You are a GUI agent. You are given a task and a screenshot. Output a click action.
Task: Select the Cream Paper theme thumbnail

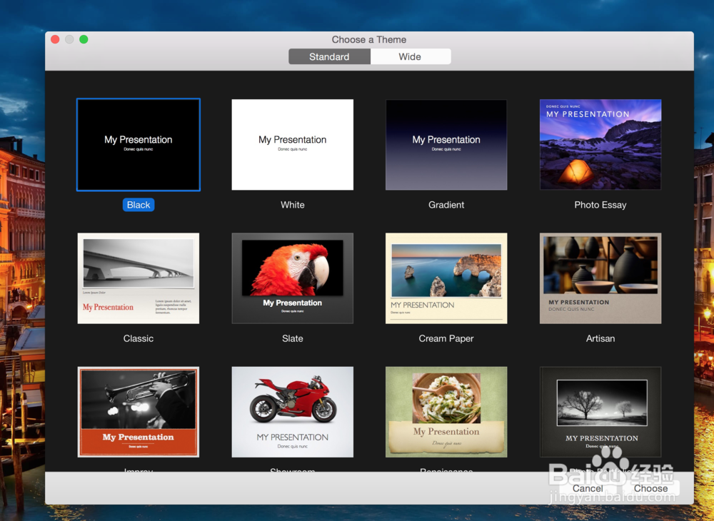click(x=446, y=278)
